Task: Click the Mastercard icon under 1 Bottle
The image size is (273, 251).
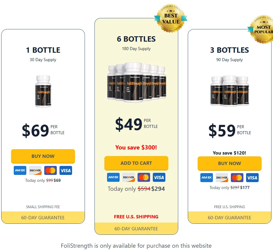Action: (x=51, y=170)
